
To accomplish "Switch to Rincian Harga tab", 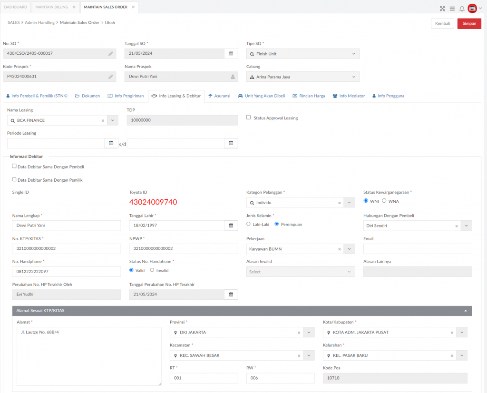I will 309,96.
